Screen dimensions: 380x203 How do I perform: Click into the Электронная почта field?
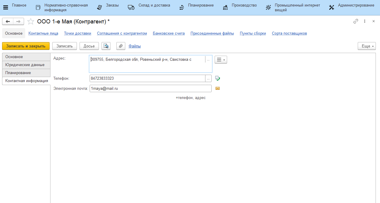(150, 88)
